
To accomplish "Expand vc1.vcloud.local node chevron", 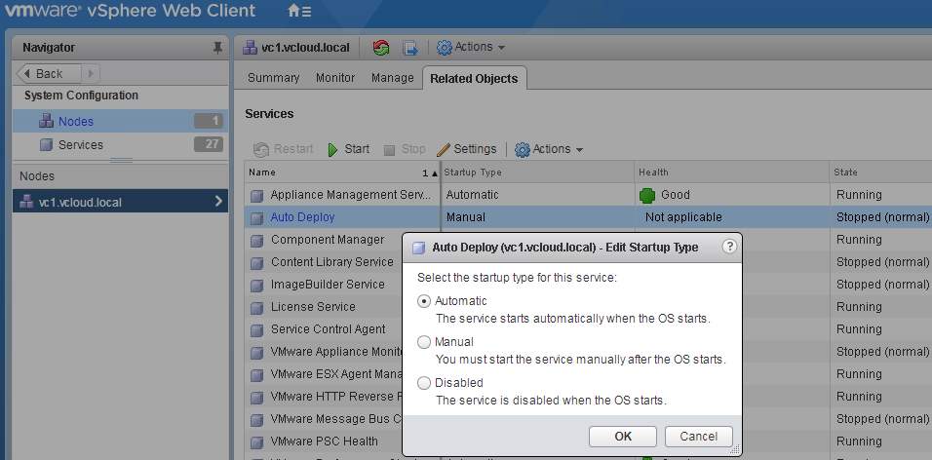I will [x=218, y=202].
